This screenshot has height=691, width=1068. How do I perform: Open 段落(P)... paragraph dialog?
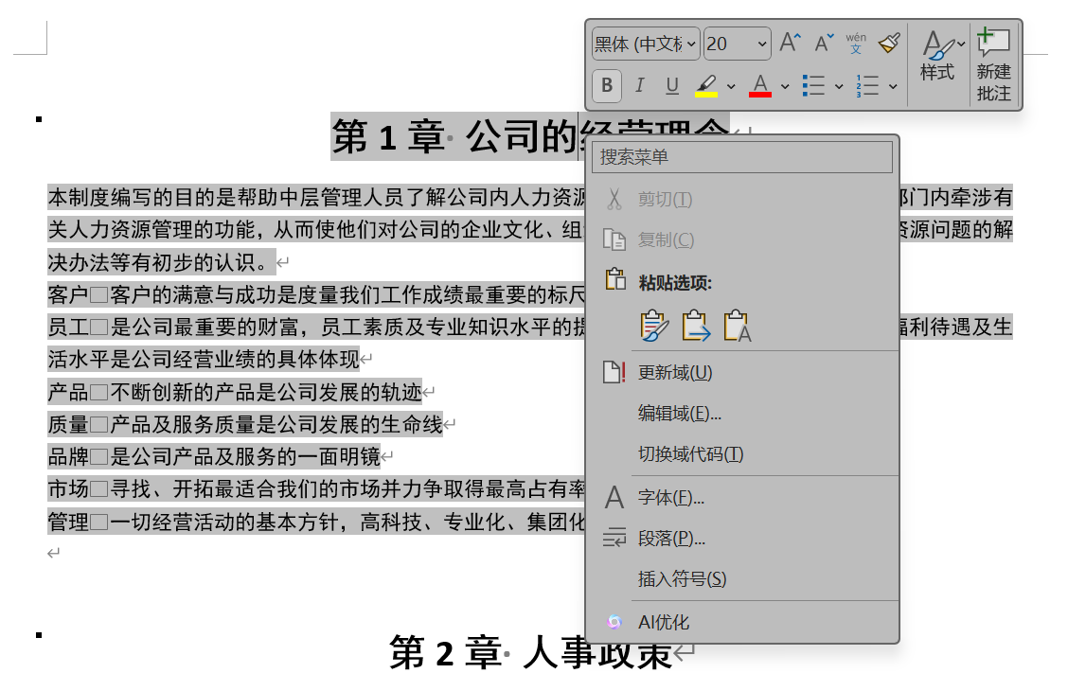point(741,539)
